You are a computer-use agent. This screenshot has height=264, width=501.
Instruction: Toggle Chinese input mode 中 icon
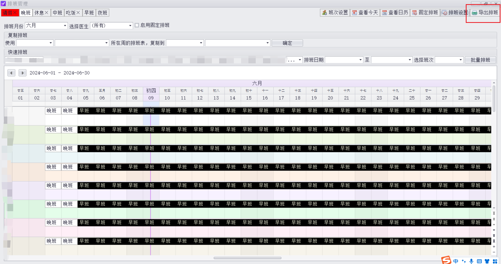pyautogui.click(x=456, y=261)
